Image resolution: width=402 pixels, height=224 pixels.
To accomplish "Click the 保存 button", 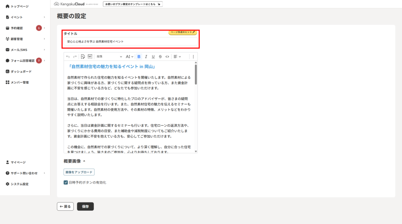I will tap(85, 206).
